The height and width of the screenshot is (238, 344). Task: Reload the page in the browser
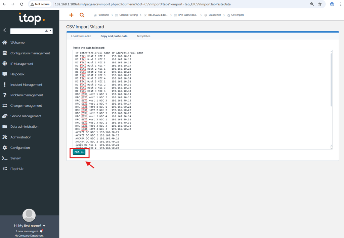tap(22, 4)
